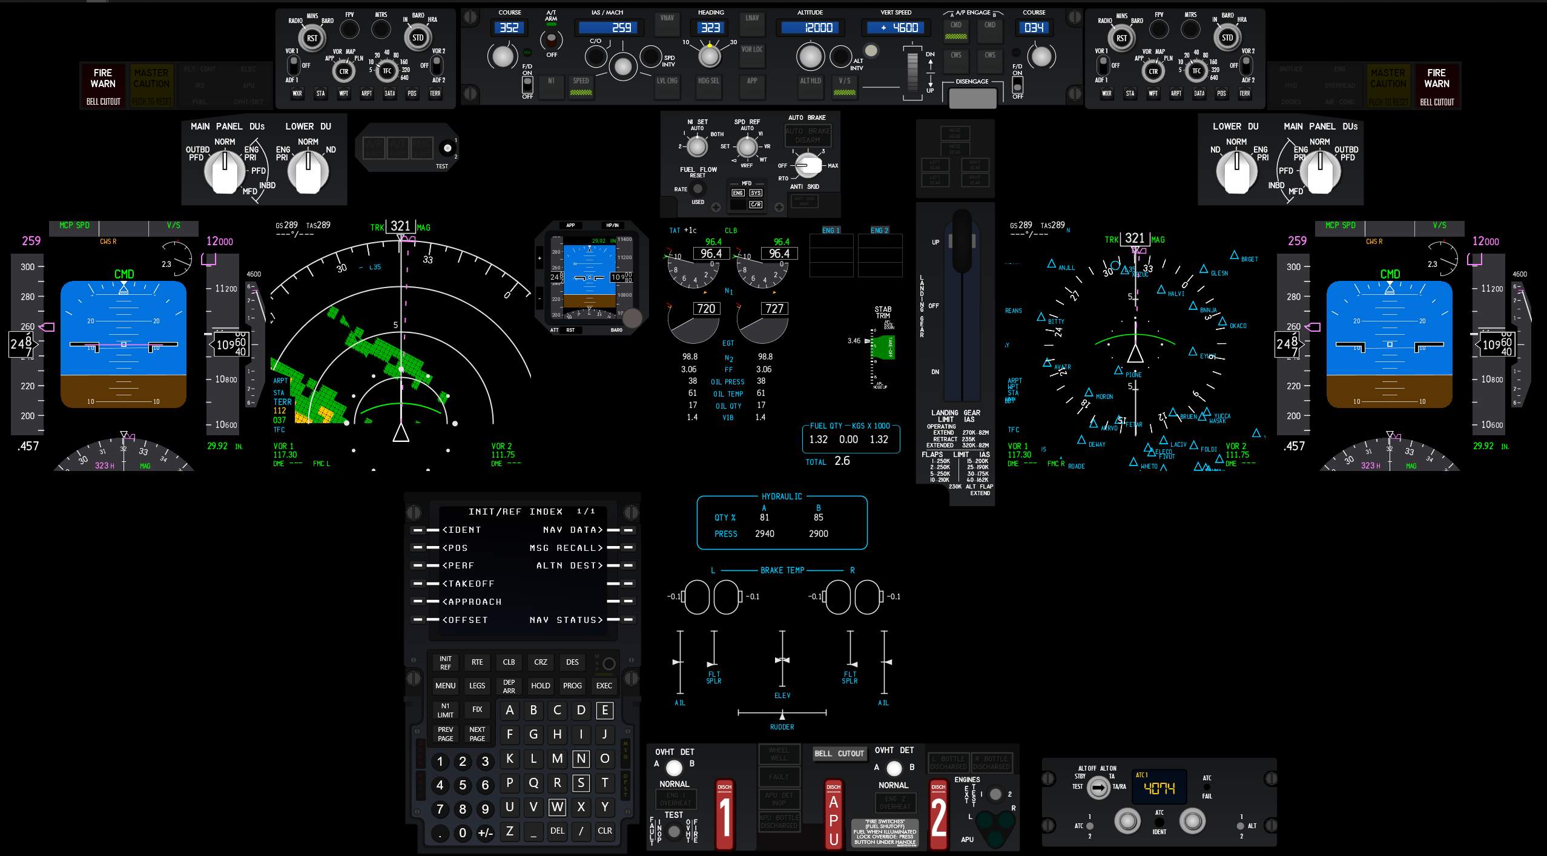Flip the A/T ARM autothrottle switch
Image resolution: width=1547 pixels, height=856 pixels.
[x=551, y=39]
